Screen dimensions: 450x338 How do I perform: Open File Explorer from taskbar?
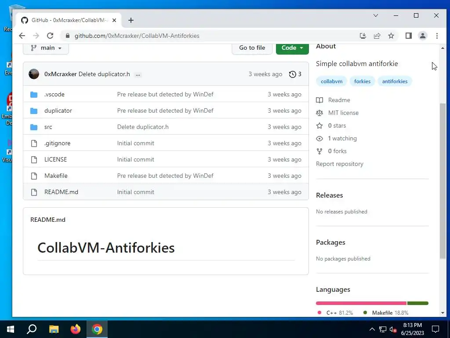[x=54, y=329]
